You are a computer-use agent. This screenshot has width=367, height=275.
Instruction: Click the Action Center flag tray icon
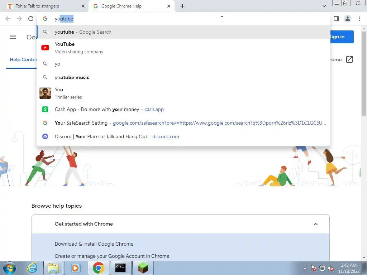[x=314, y=268]
